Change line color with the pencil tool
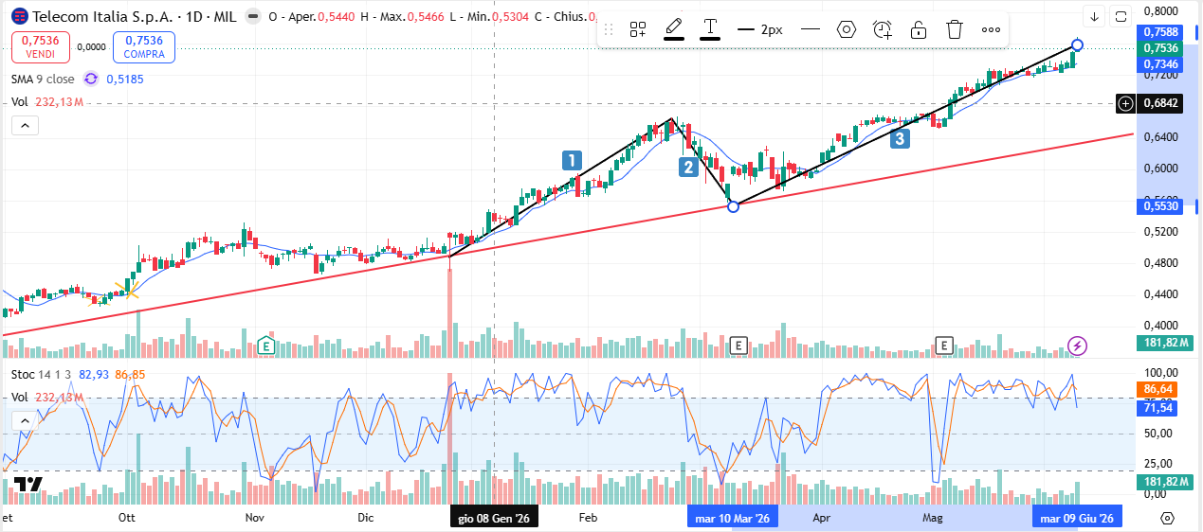Screen dimensions: 1203x532 pos(674,29)
